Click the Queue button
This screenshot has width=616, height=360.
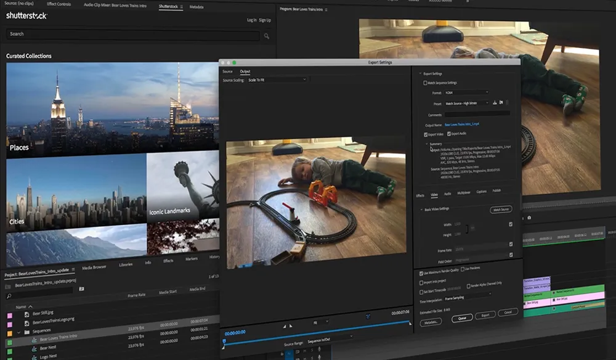462,318
